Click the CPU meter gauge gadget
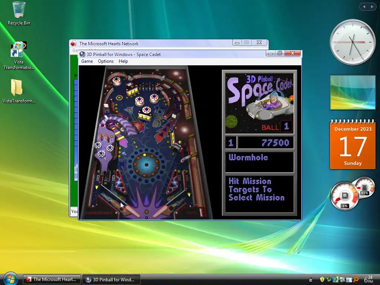 point(345,196)
